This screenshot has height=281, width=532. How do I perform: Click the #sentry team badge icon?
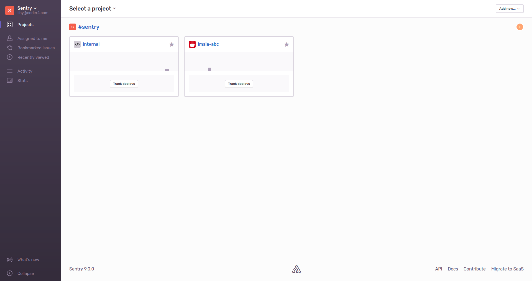click(73, 27)
